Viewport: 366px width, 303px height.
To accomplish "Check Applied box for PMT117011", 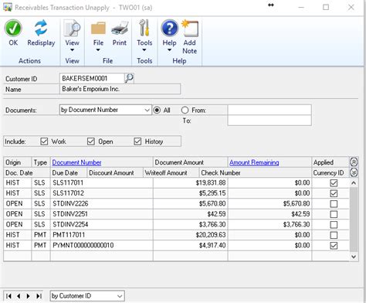I will tap(334, 235).
